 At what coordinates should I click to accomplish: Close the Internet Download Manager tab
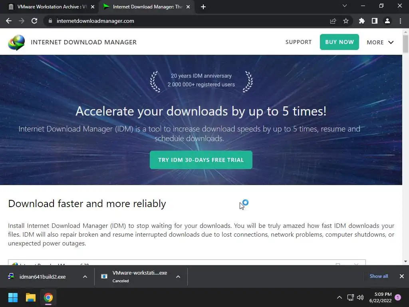coord(188,7)
